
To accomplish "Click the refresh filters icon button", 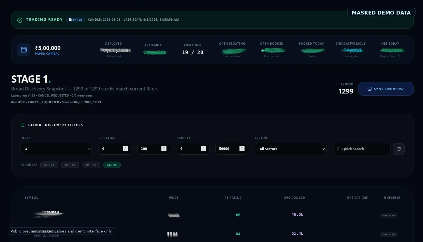I will point(399,149).
